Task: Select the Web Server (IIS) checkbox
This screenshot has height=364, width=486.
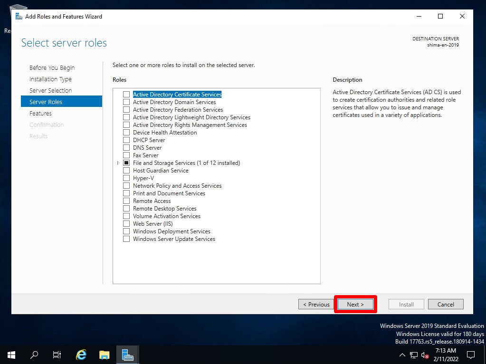Action: point(126,223)
